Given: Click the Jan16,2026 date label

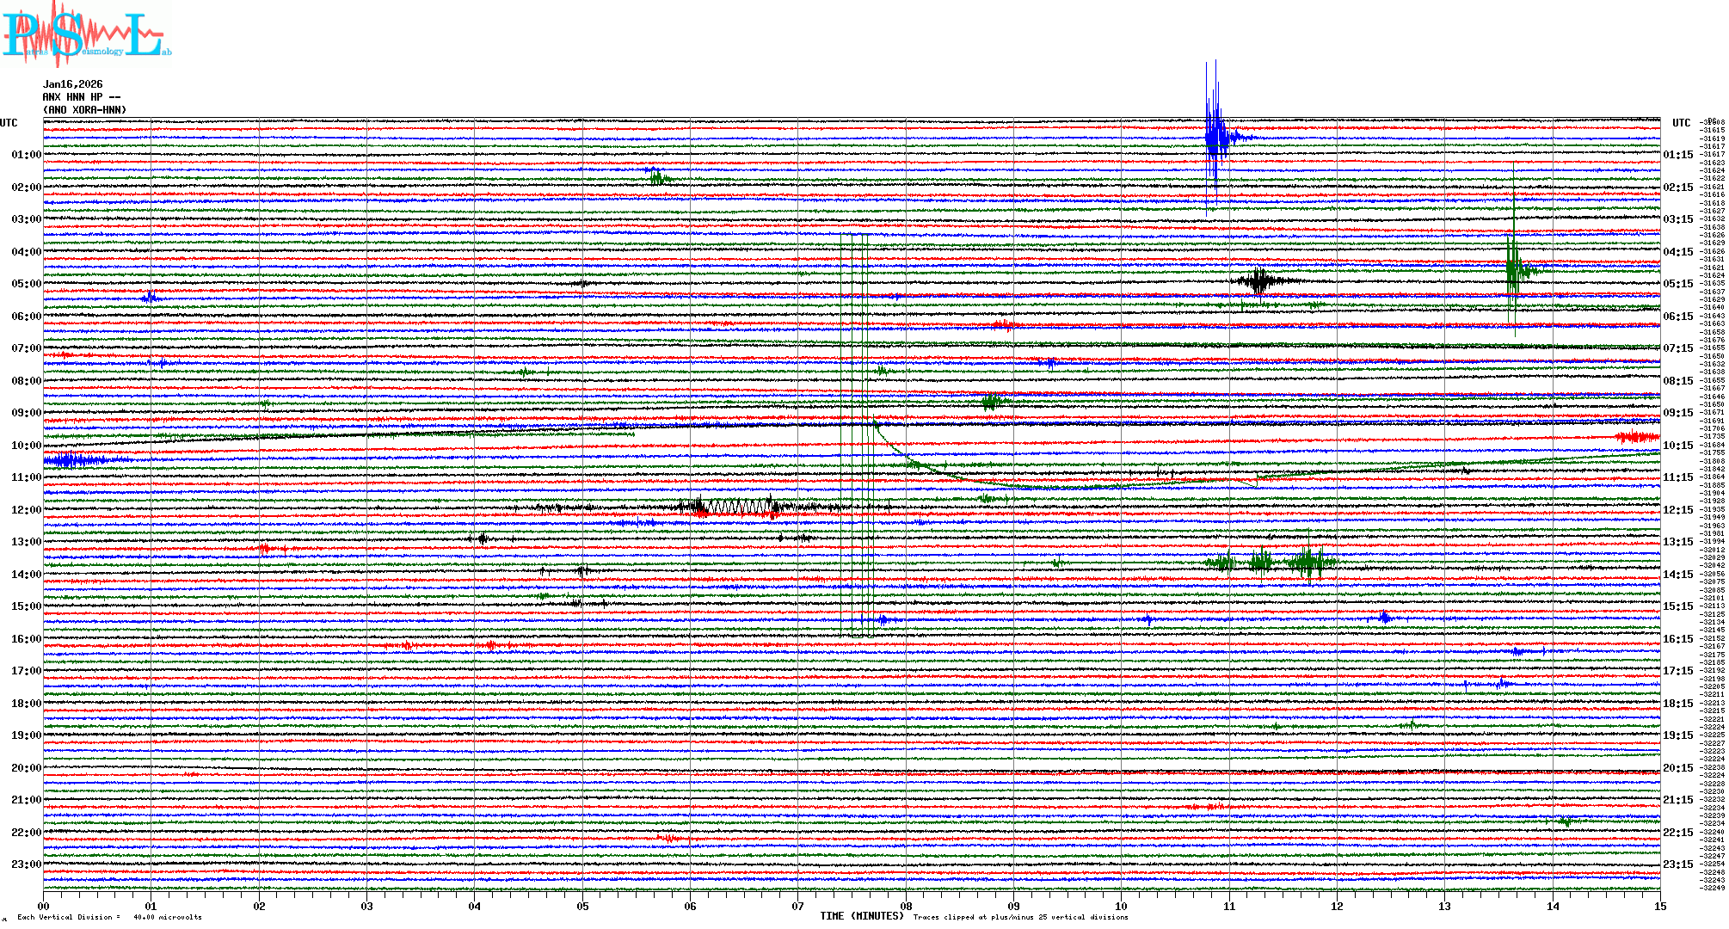Looking at the screenshot, I should [x=73, y=84].
